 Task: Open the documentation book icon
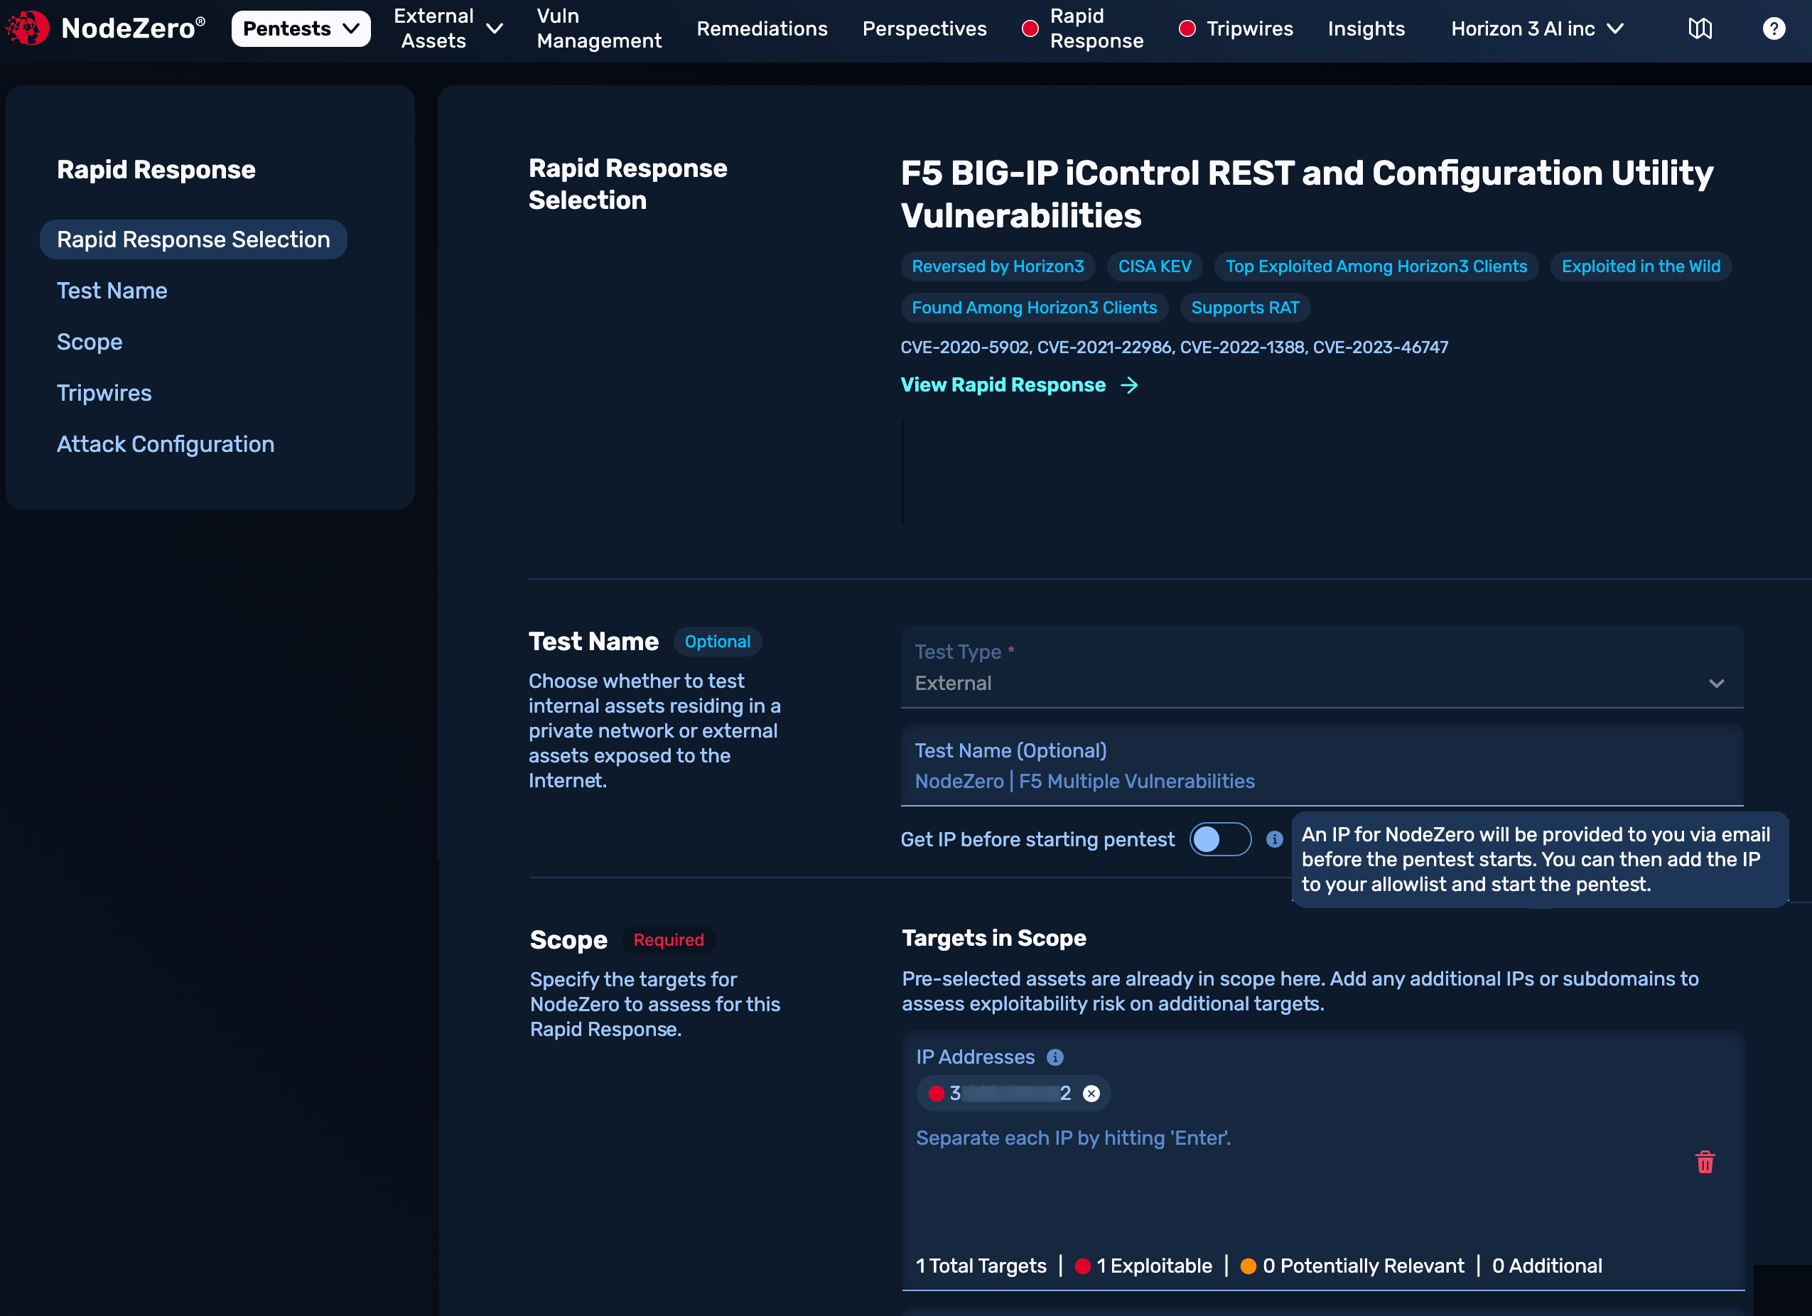pyautogui.click(x=1700, y=28)
